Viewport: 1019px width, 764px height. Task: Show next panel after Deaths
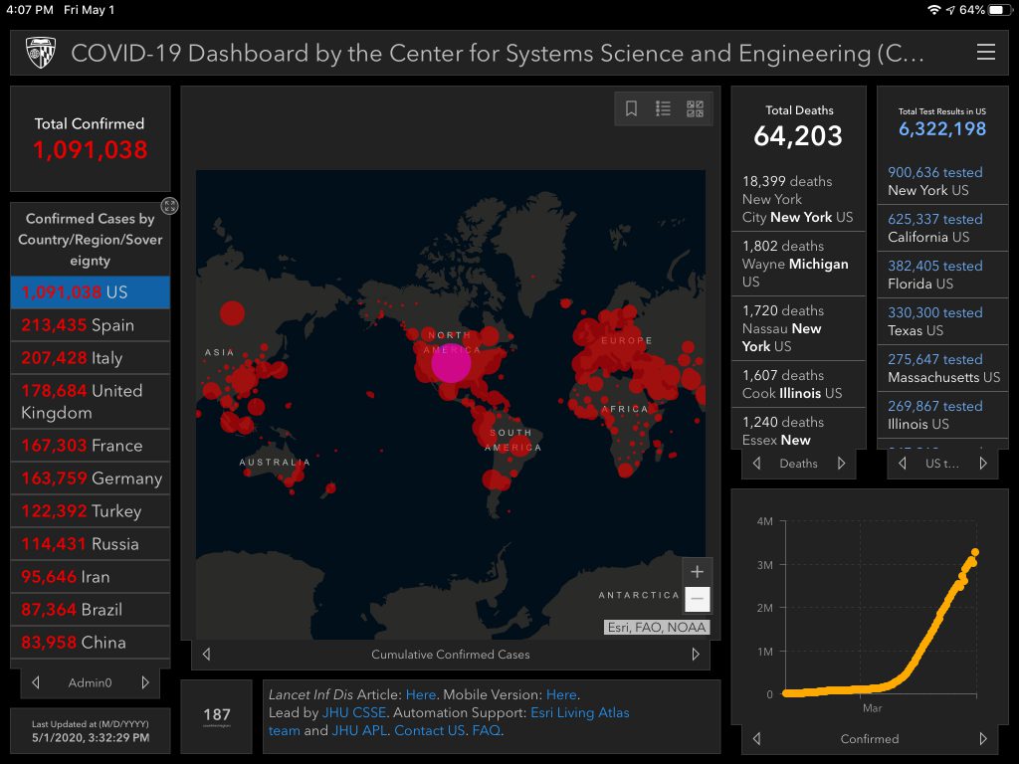pos(842,464)
